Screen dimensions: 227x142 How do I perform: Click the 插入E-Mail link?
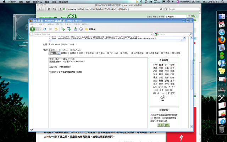[x=112, y=53]
